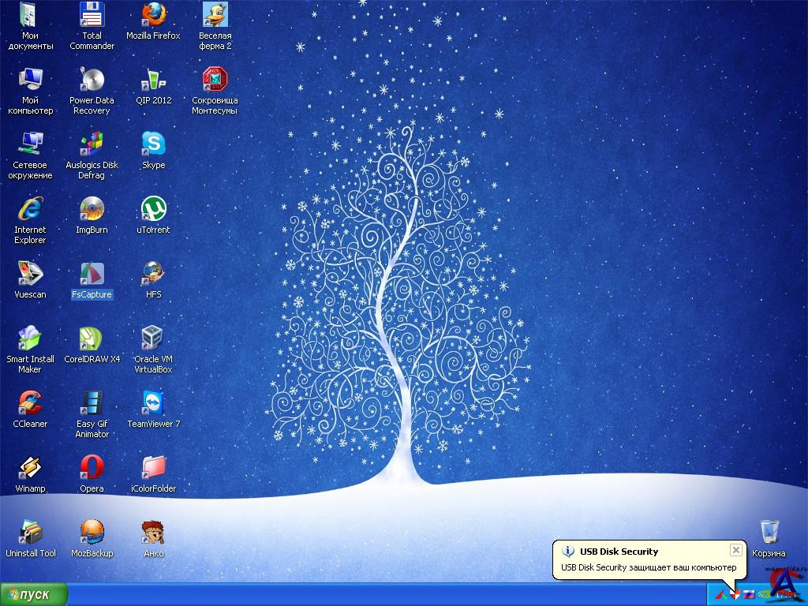Viewport: 808px width, 606px height.
Task: Select the Mozilla Firefox desktop icon
Action: click(153, 16)
